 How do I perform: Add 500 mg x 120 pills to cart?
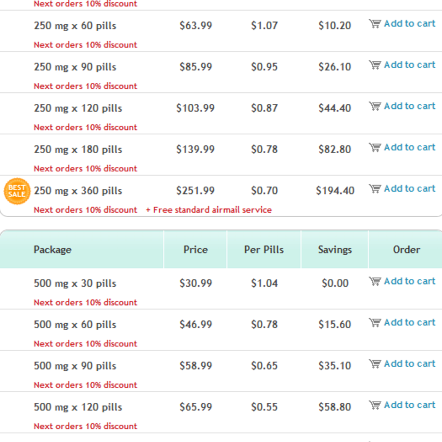409,405
